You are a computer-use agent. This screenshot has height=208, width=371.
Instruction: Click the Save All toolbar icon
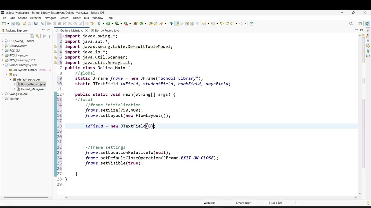tap(18, 23)
